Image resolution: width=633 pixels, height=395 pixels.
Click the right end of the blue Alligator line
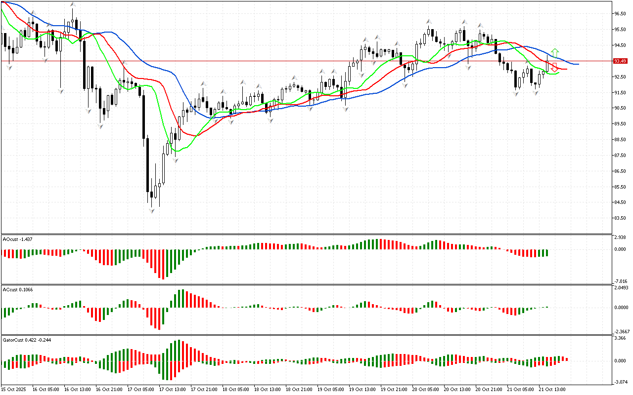coord(578,64)
